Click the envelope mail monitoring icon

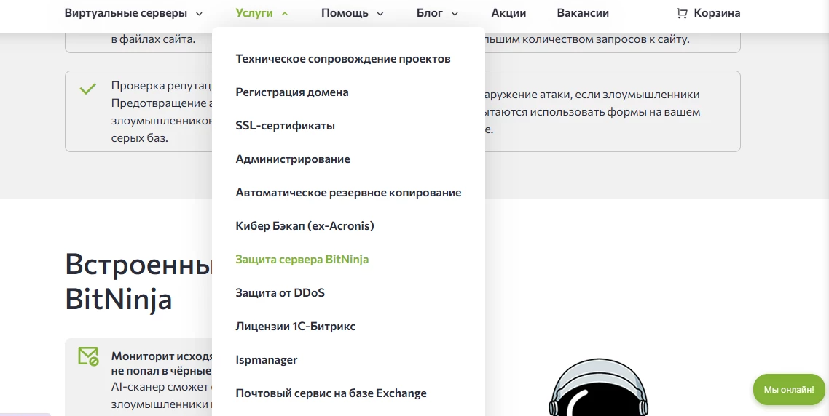[x=88, y=356]
